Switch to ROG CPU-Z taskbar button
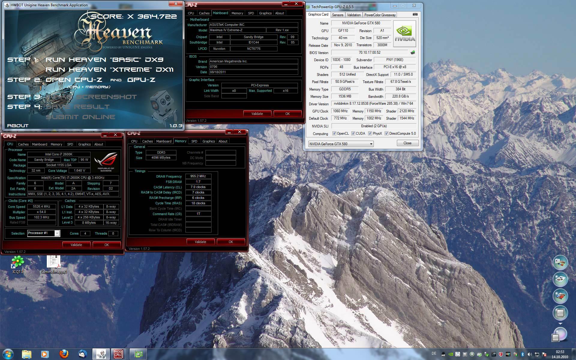 coord(119,354)
